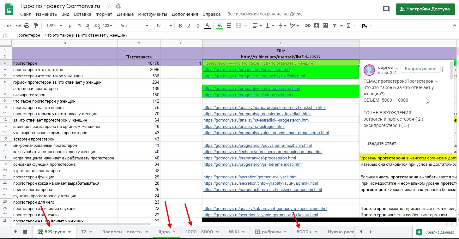Format cell as percent
This screenshot has width=459, height=239.
[x=80, y=26]
